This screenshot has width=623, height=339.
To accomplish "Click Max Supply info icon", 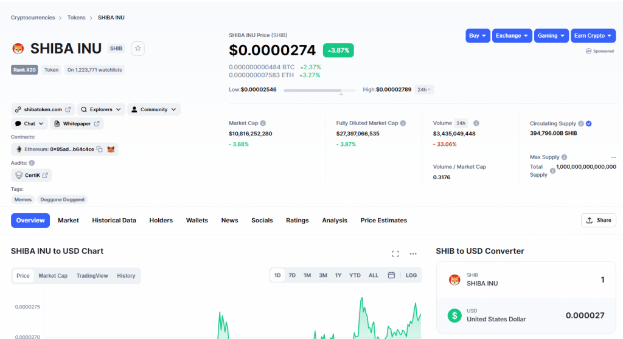I will [x=564, y=157].
